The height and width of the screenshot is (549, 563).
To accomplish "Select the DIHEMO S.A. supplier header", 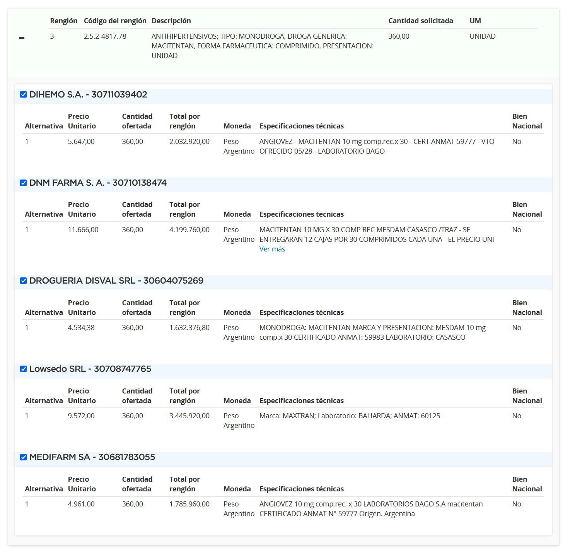I will coord(88,94).
